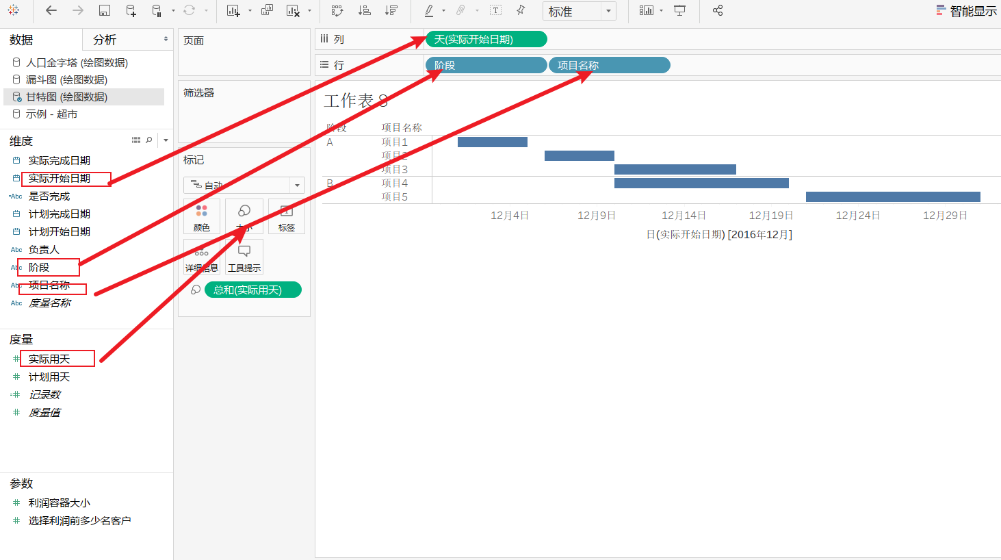Click the 天(实际开始日期) pill on Columns shelf
The image size is (1001, 560).
pos(486,39)
